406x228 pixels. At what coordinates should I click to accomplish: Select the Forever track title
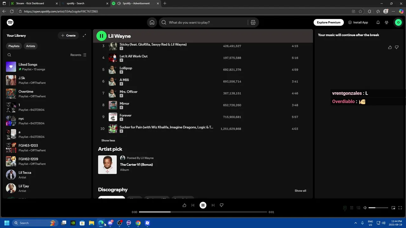coord(126,115)
